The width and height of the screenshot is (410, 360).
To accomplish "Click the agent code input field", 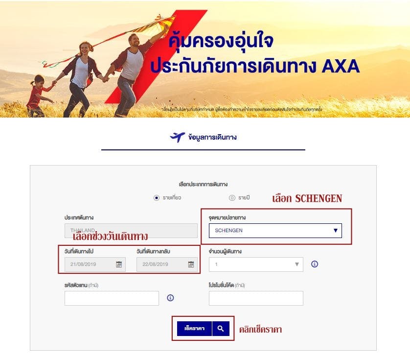I will (x=112, y=298).
